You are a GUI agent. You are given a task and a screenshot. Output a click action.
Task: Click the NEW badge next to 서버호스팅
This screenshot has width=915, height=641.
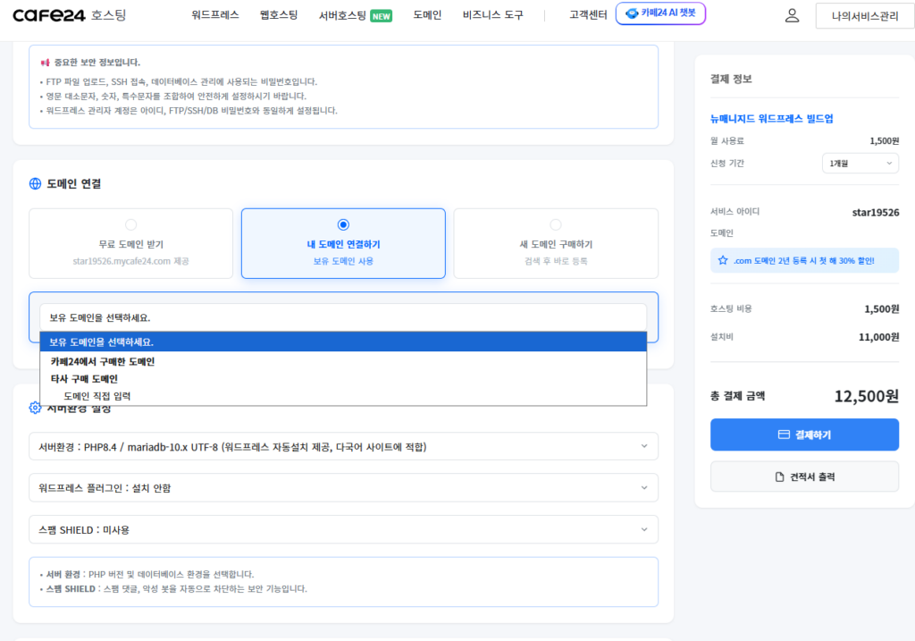coord(382,15)
